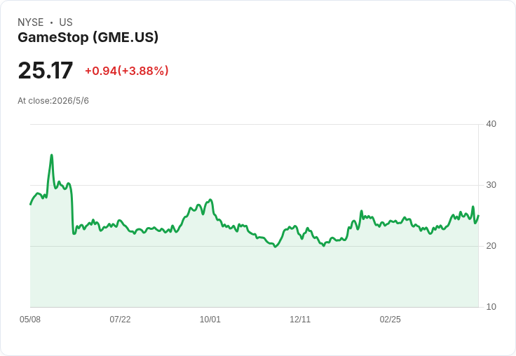The width and height of the screenshot is (516, 356).
Task: Click the 25.17 current price
Action: pos(46,70)
